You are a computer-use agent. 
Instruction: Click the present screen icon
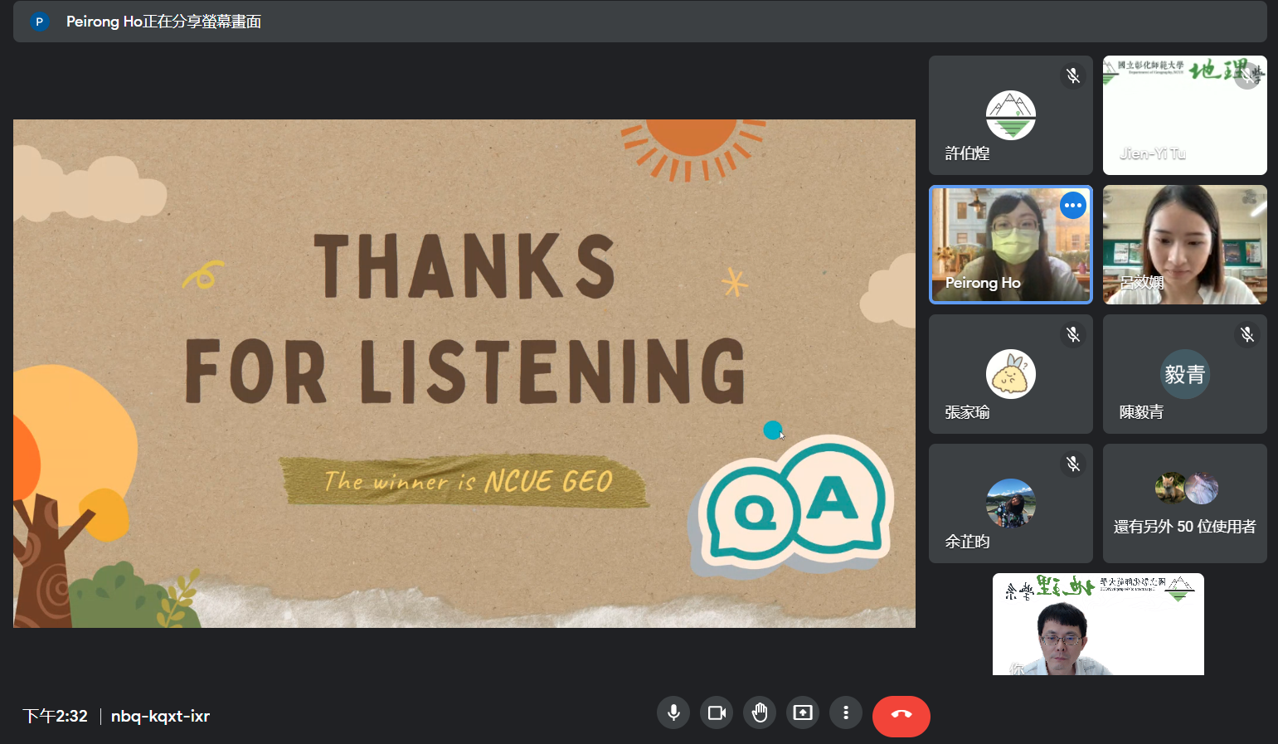click(803, 713)
